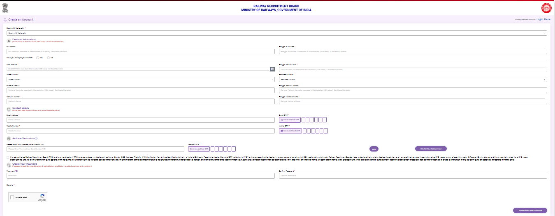Select No for changed name question
This screenshot has height=216, width=555.
pyautogui.click(x=49, y=58)
